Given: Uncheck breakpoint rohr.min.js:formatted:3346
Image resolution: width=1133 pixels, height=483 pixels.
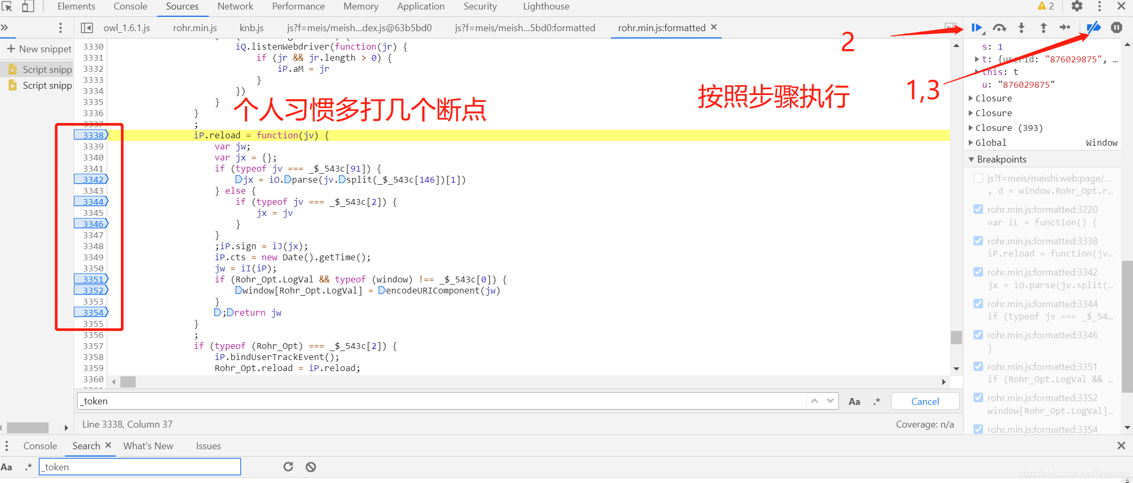Looking at the screenshot, I should [978, 335].
